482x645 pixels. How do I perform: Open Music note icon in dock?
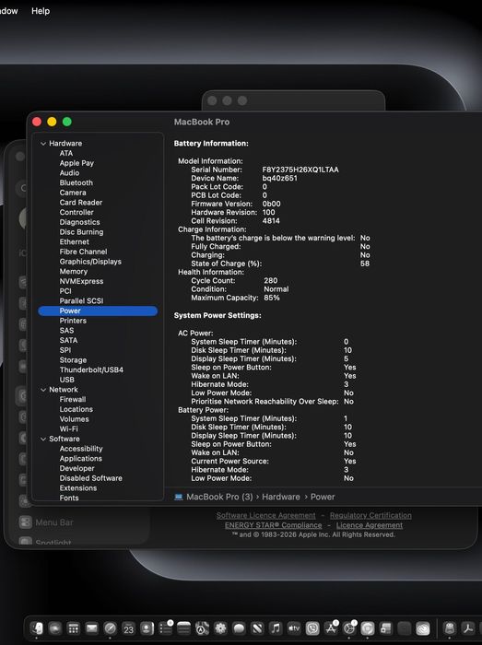[x=276, y=628]
